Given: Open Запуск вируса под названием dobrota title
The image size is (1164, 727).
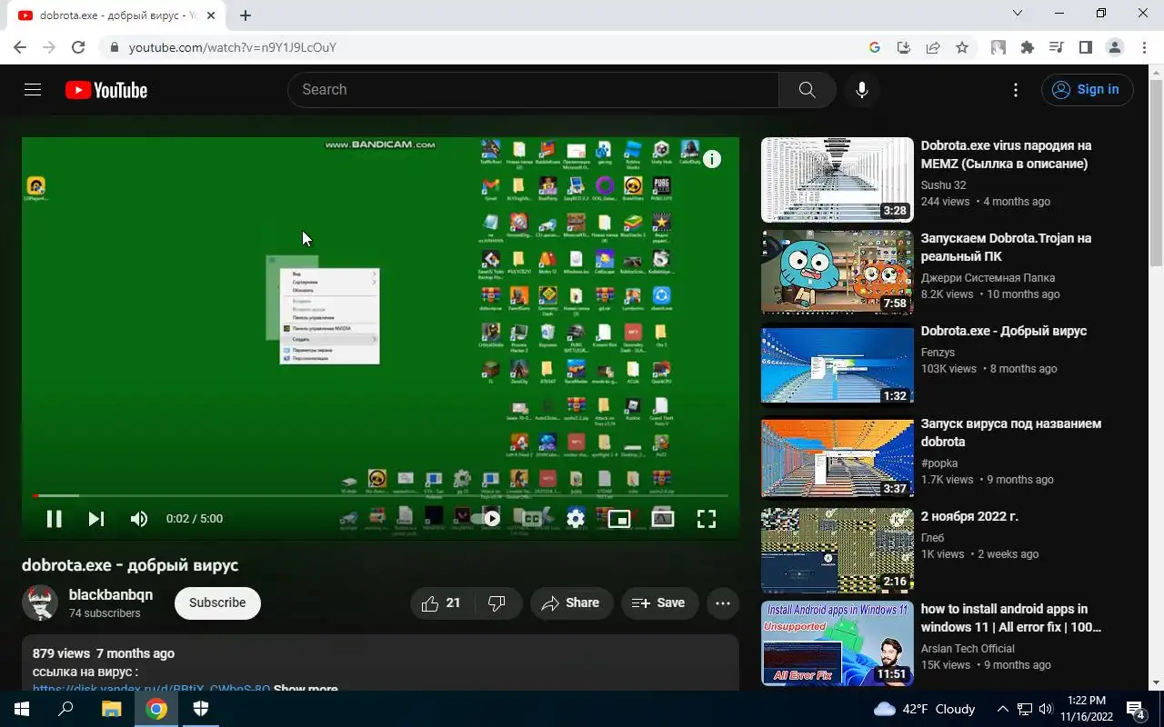Looking at the screenshot, I should pos(1011,433).
